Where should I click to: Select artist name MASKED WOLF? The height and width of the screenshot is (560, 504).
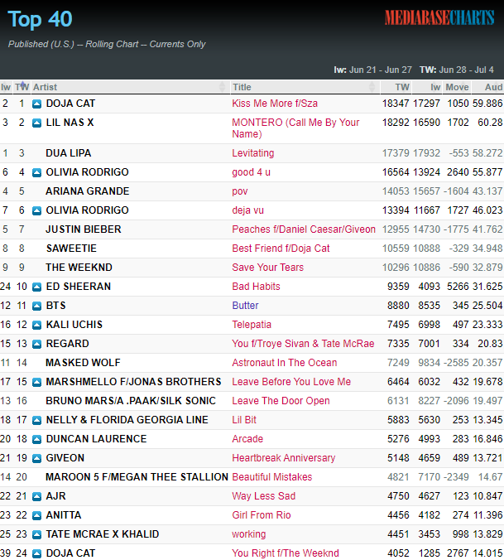click(x=83, y=363)
